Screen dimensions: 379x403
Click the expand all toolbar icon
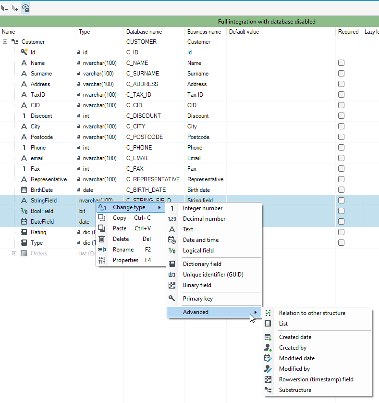click(15, 8)
